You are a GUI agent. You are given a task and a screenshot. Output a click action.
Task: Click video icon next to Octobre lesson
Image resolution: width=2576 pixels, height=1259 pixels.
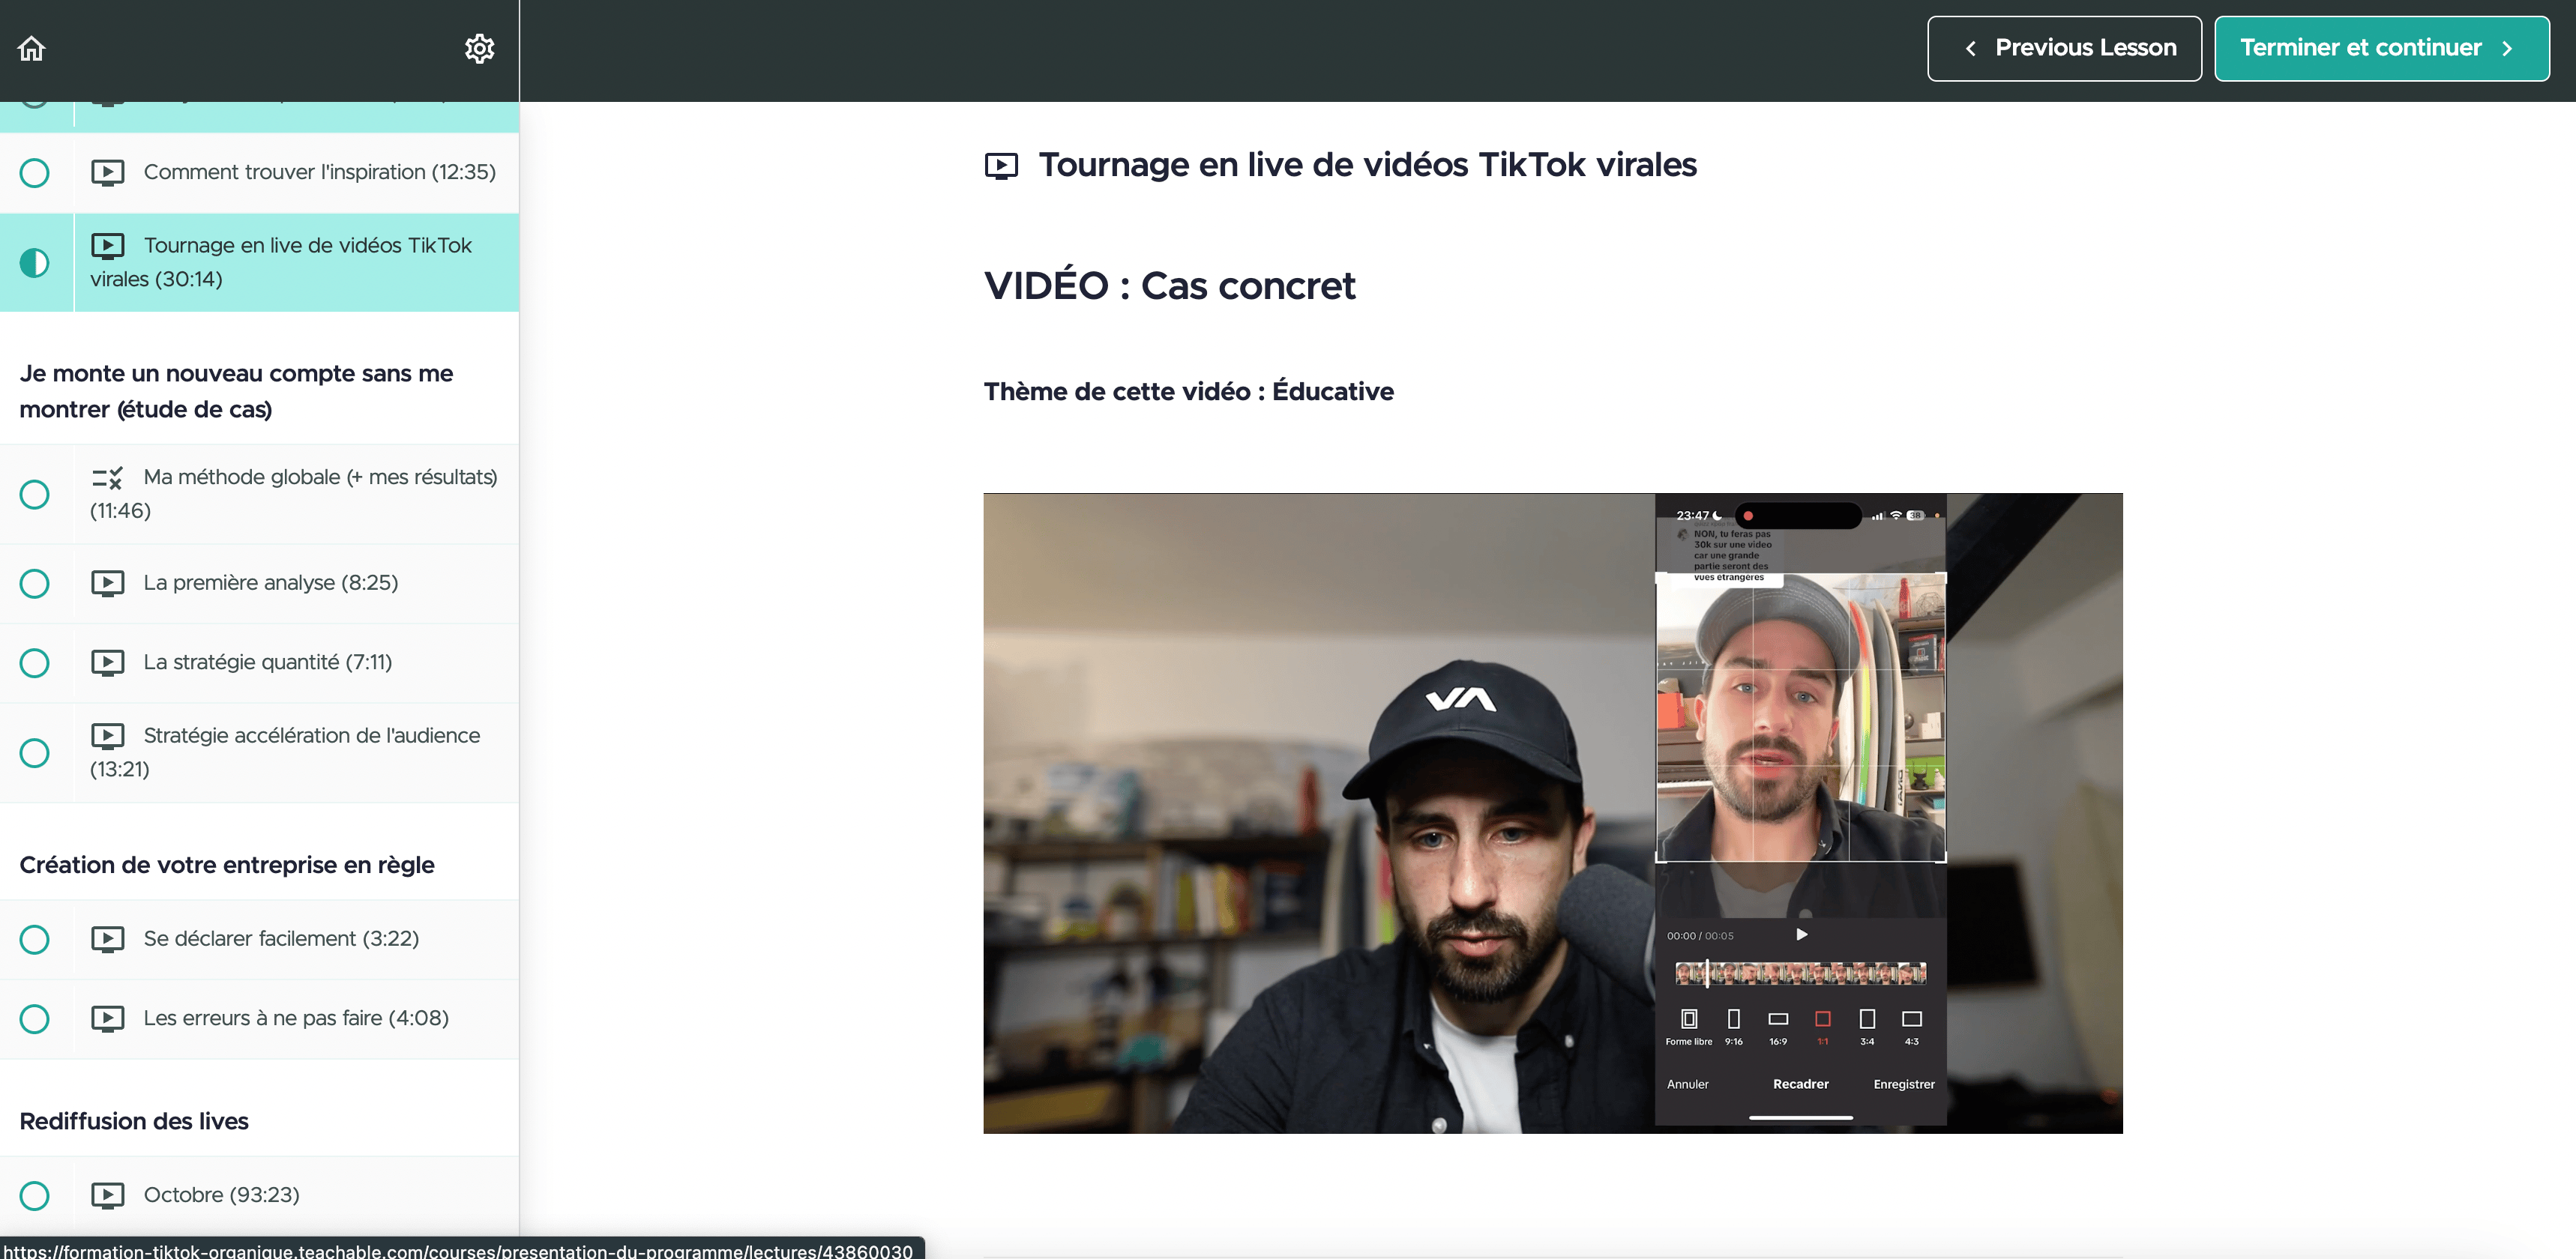(x=108, y=1195)
